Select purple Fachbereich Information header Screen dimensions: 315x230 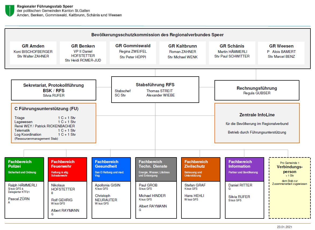pos(244,169)
